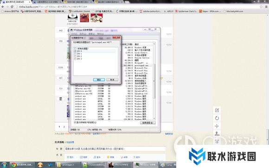Insert a picture with the 图片 editor icon
The width and height of the screenshot is (269, 168).
point(70,157)
